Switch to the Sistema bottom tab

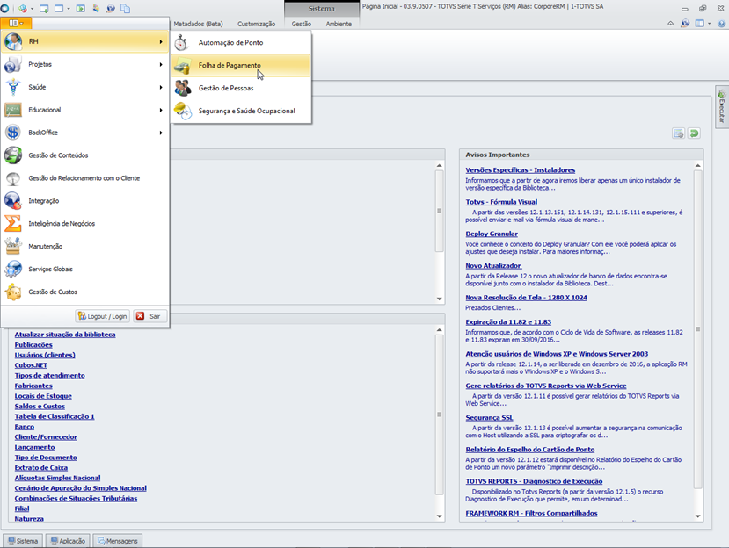point(23,541)
